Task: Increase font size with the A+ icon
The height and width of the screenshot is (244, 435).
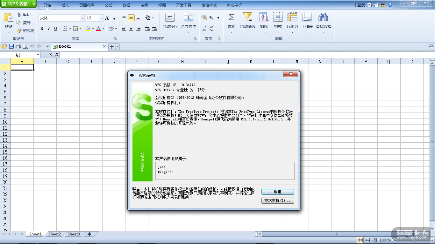Action: click(x=107, y=18)
